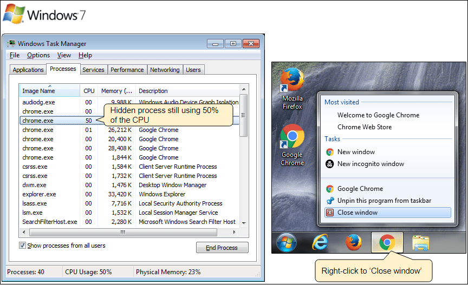Click CPU Usage: 50% in status bar
Image resolution: width=468 pixels, height=285 pixels.
[88, 272]
